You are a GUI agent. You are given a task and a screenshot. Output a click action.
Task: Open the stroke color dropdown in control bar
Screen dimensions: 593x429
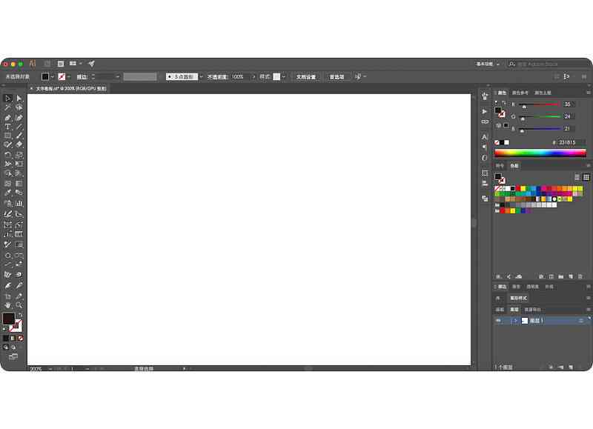tap(69, 77)
